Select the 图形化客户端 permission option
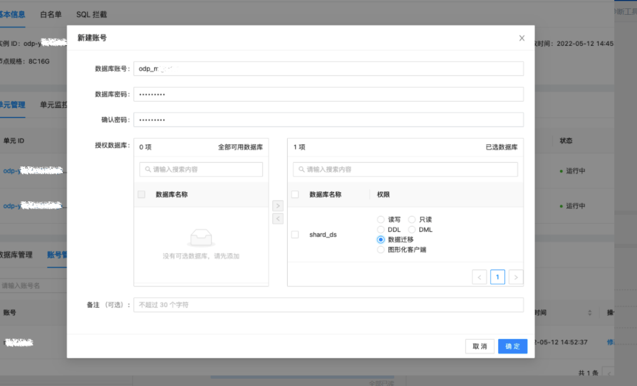Image resolution: width=637 pixels, height=386 pixels. [381, 249]
